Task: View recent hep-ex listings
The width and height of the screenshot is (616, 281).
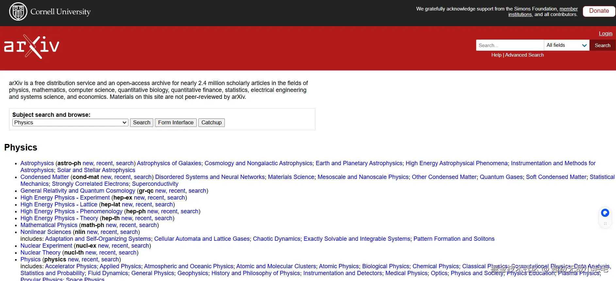Action: click(x=156, y=198)
